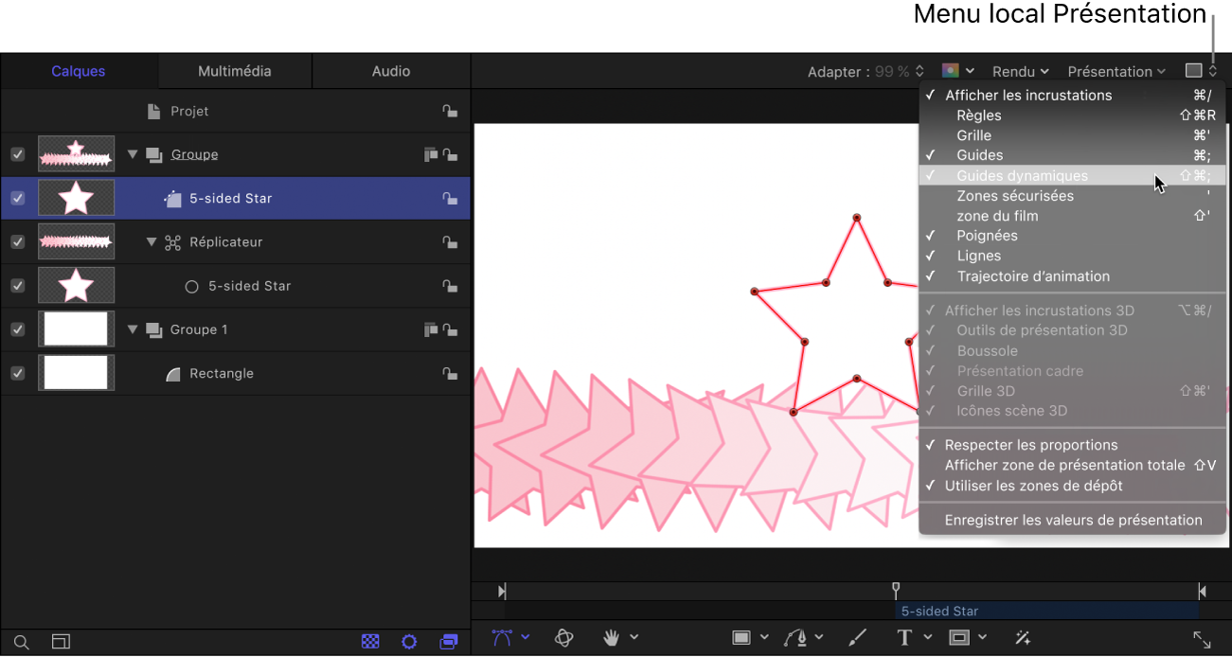Open the color channels swatch menu
This screenshot has width=1232, height=657.
(x=957, y=71)
